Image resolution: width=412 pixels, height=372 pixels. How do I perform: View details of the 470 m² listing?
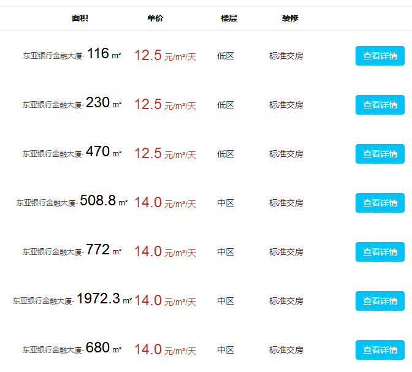[380, 154]
